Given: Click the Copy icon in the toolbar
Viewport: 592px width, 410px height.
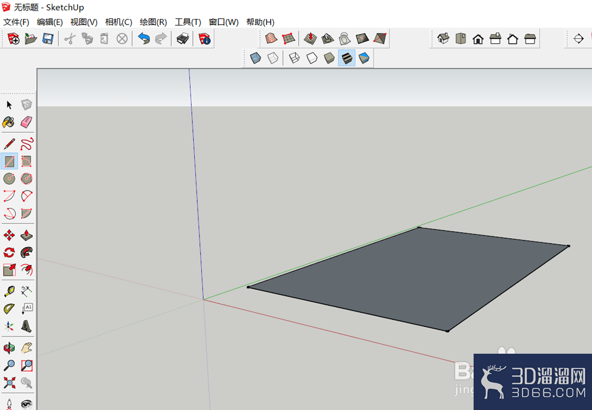Looking at the screenshot, I should point(87,39).
